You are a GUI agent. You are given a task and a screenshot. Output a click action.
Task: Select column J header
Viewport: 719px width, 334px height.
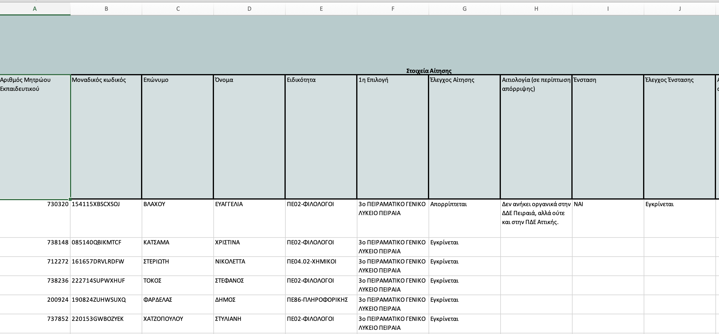point(679,9)
